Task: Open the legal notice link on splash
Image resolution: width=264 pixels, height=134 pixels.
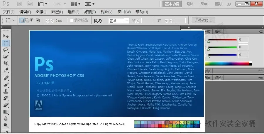Action: coord(54,91)
